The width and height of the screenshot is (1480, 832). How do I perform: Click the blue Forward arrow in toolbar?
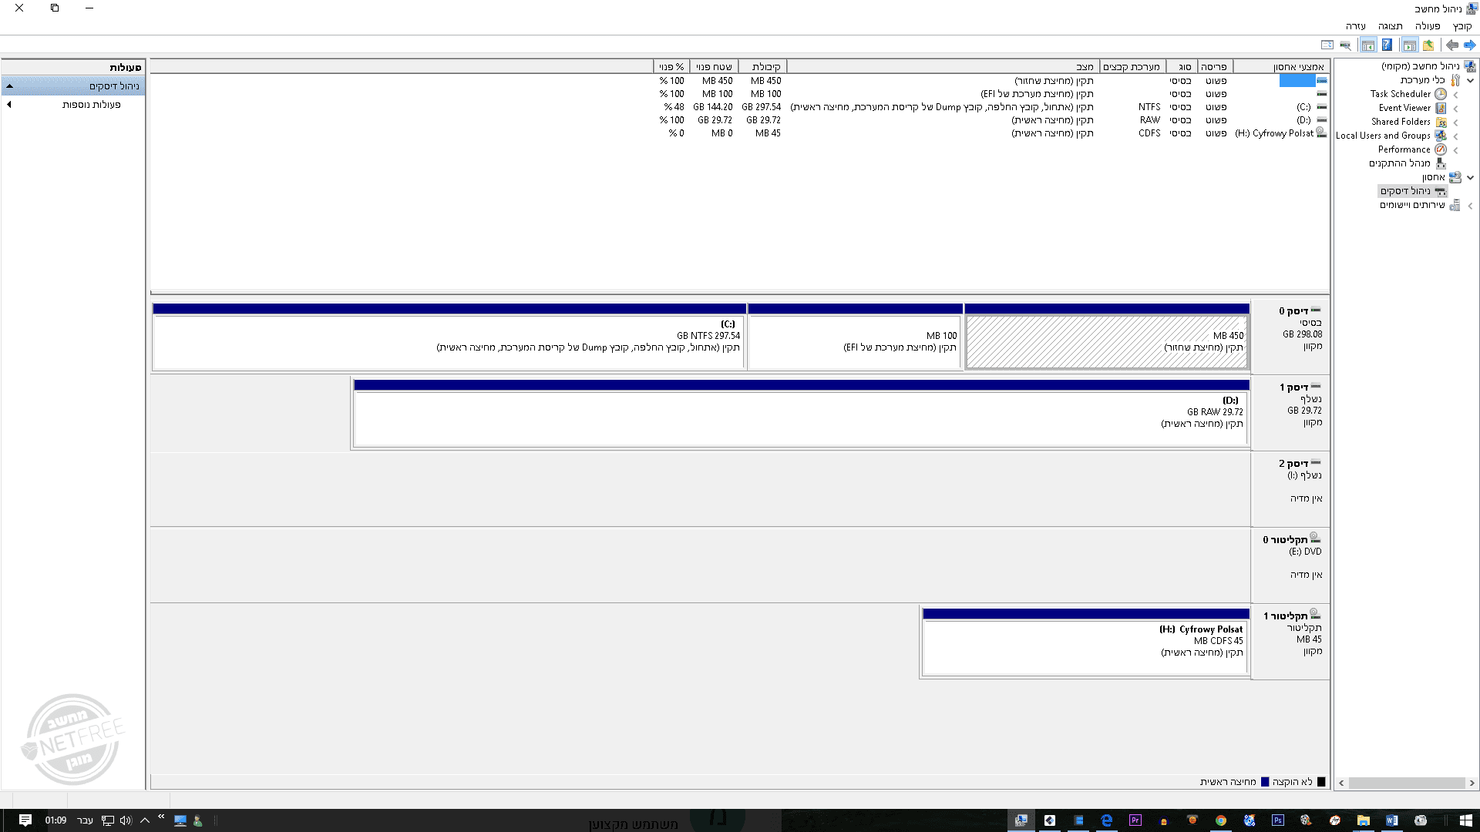coord(1469,45)
